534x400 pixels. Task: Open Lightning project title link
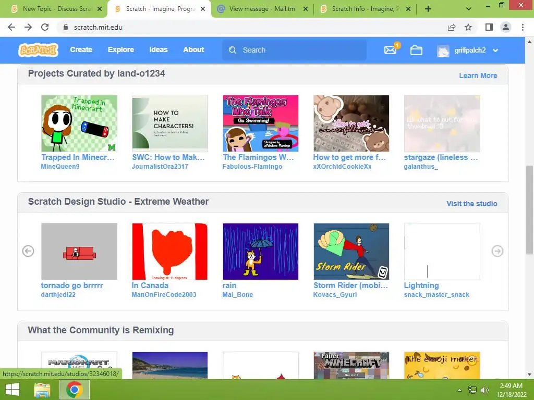(x=421, y=285)
